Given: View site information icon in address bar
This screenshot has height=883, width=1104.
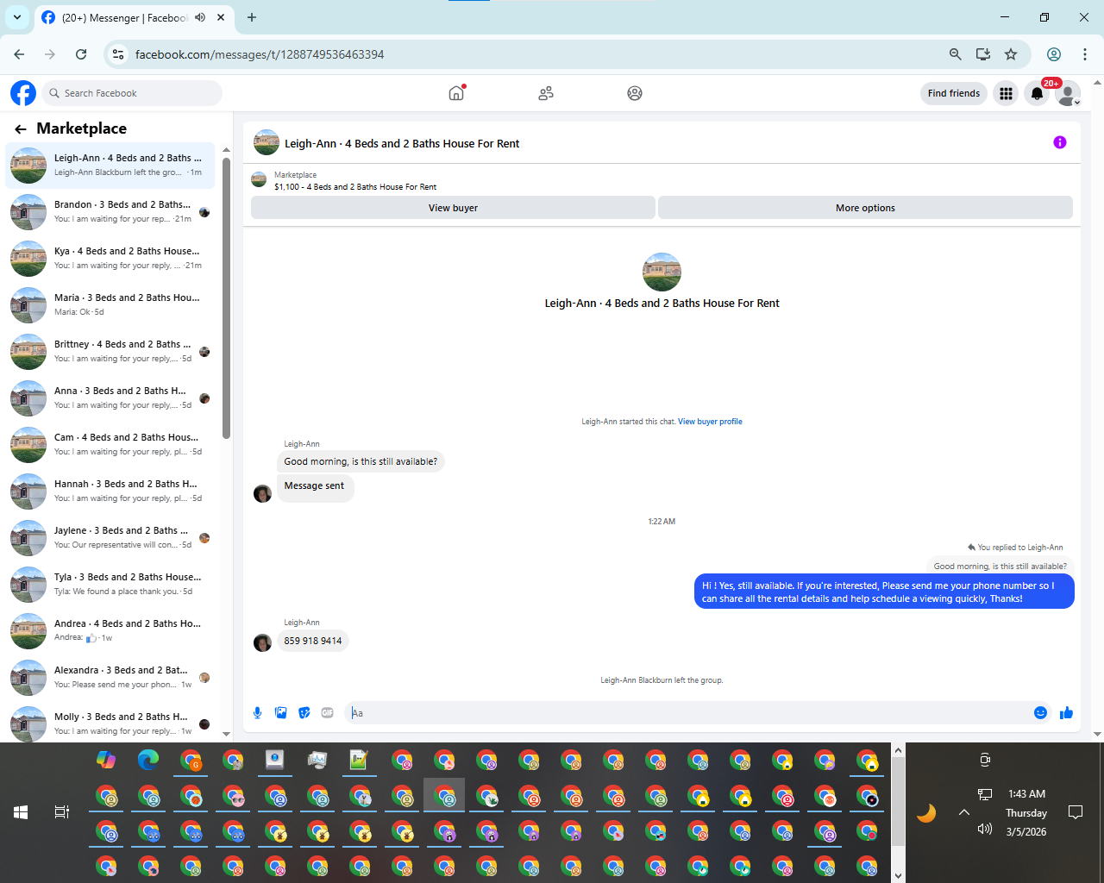Looking at the screenshot, I should pyautogui.click(x=119, y=54).
